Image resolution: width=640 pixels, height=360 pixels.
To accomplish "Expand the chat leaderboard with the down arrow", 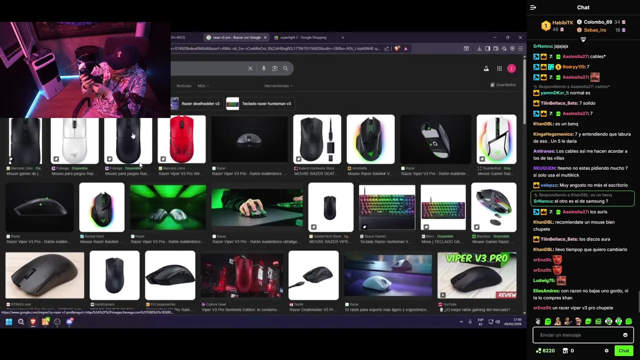I will [x=583, y=39].
